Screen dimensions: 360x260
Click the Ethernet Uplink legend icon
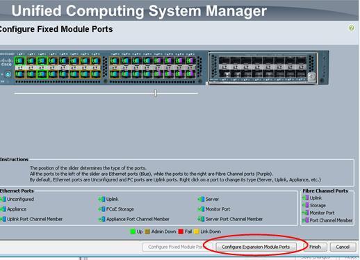(x=101, y=199)
